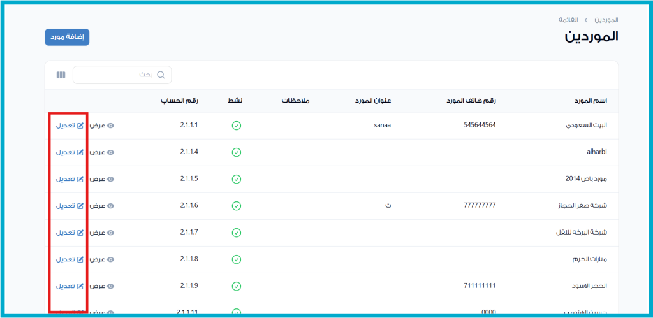Toggle active status for account 2.1.1.6
This screenshot has width=653, height=318.
[x=236, y=206]
